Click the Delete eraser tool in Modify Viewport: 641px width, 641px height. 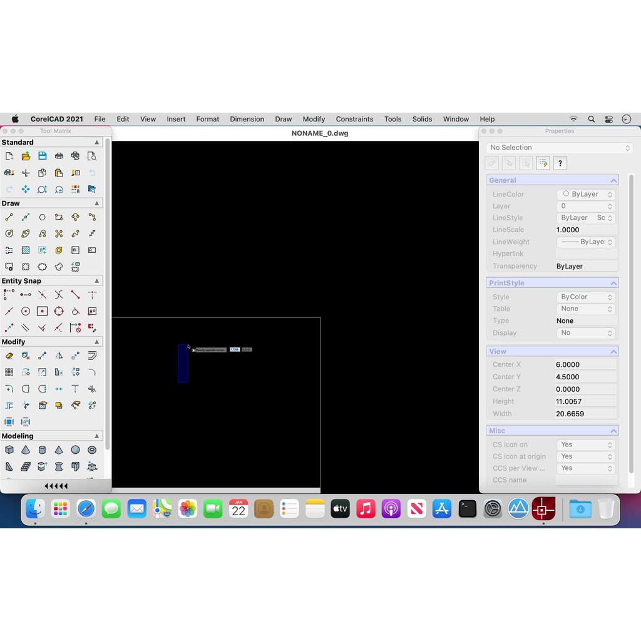pos(9,356)
